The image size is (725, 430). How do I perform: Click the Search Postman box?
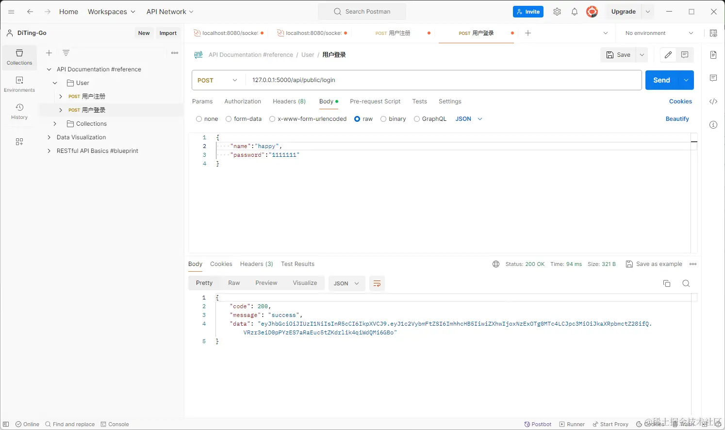pos(362,12)
